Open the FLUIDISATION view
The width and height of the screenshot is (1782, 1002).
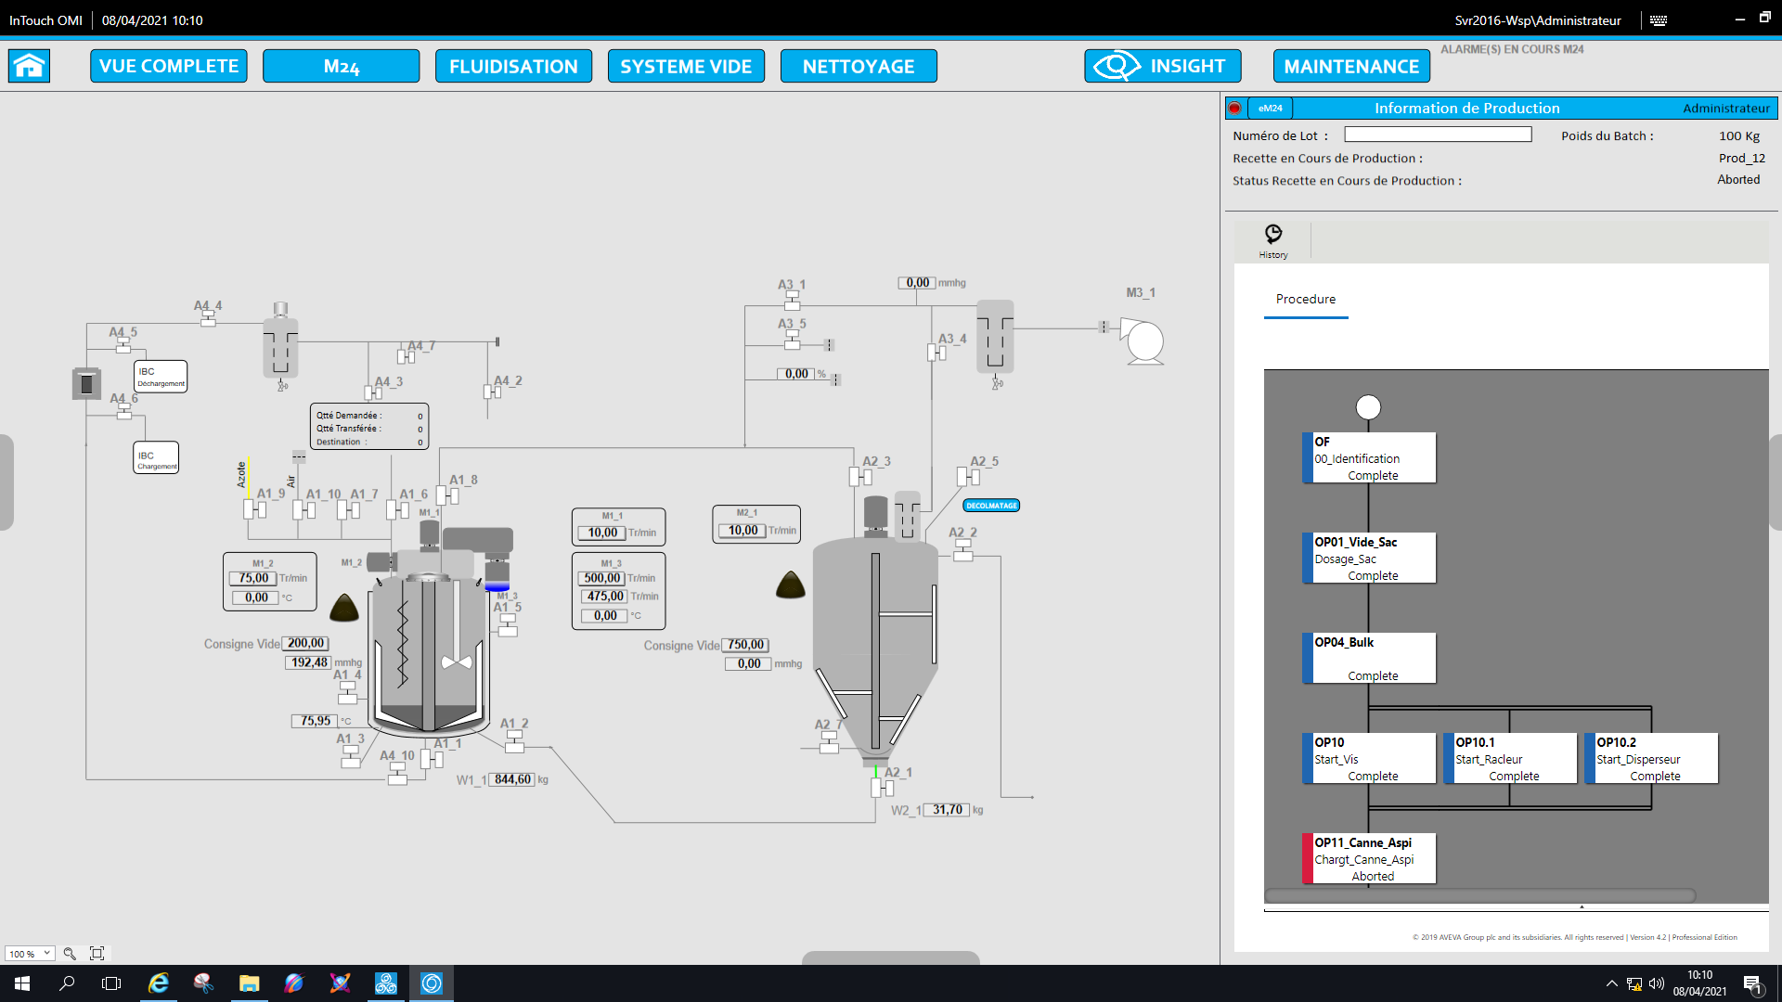pyautogui.click(x=513, y=66)
